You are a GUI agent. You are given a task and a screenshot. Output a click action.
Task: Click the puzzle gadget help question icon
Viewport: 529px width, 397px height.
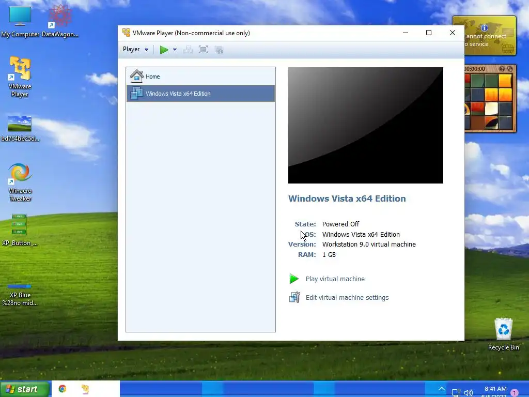coord(502,69)
